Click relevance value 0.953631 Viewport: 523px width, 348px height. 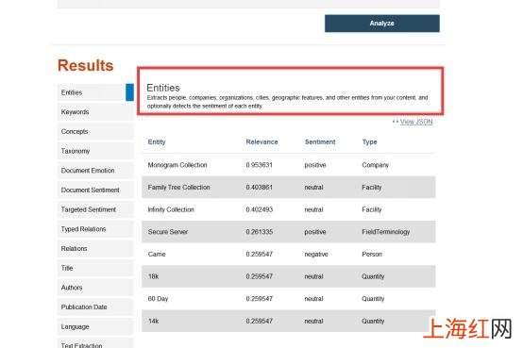(x=260, y=165)
